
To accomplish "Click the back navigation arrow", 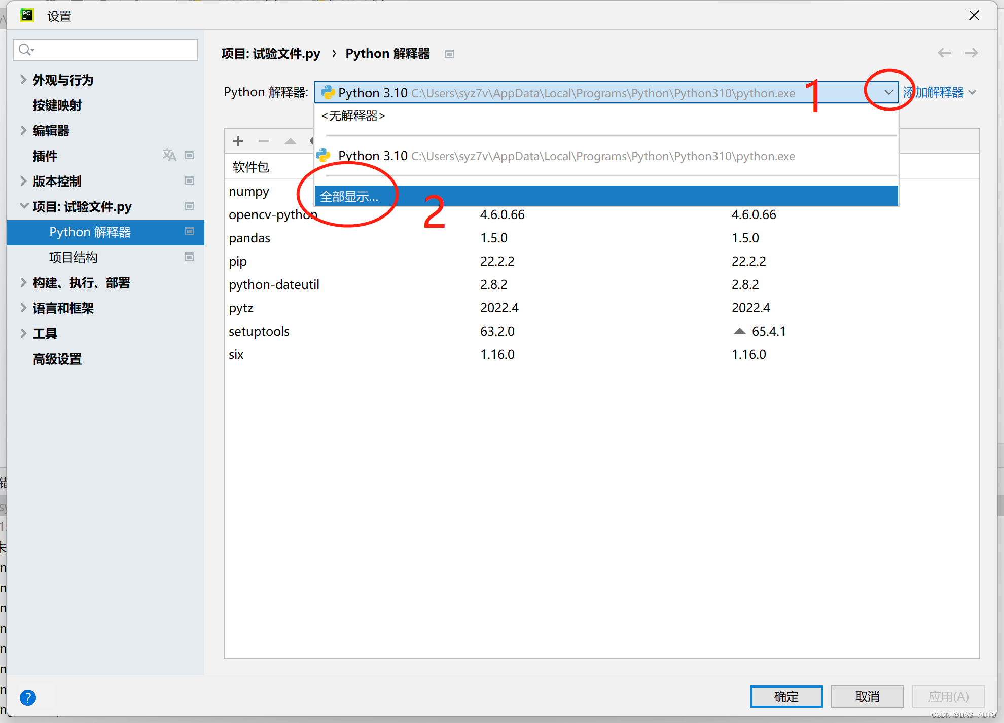I will 944,53.
